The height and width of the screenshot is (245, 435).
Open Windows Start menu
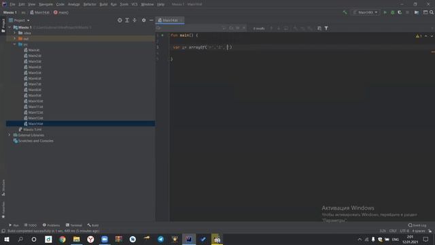coord(7,239)
